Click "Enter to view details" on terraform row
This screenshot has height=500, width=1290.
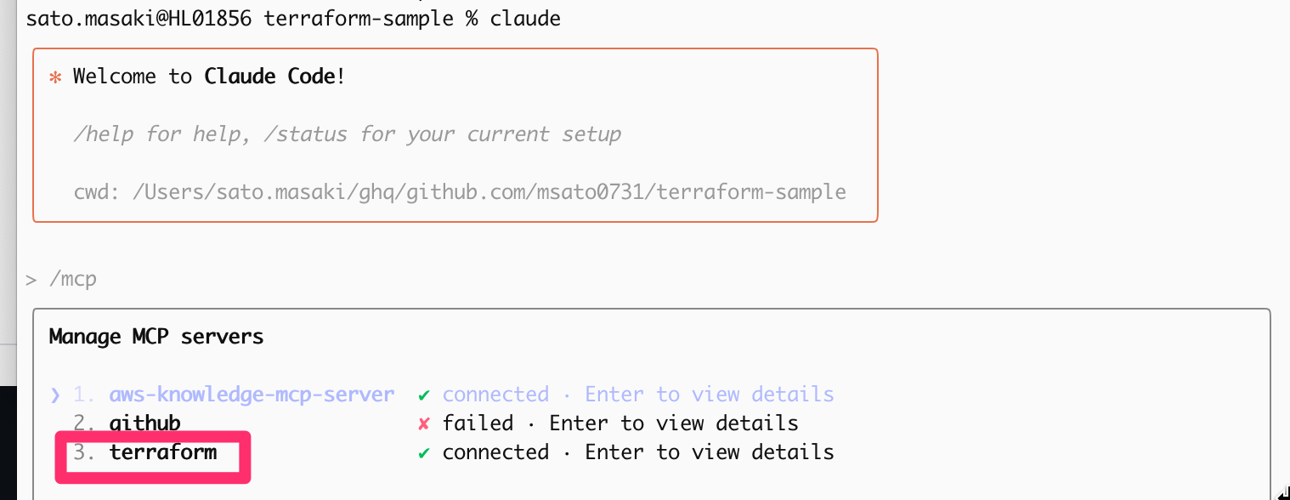coord(710,452)
